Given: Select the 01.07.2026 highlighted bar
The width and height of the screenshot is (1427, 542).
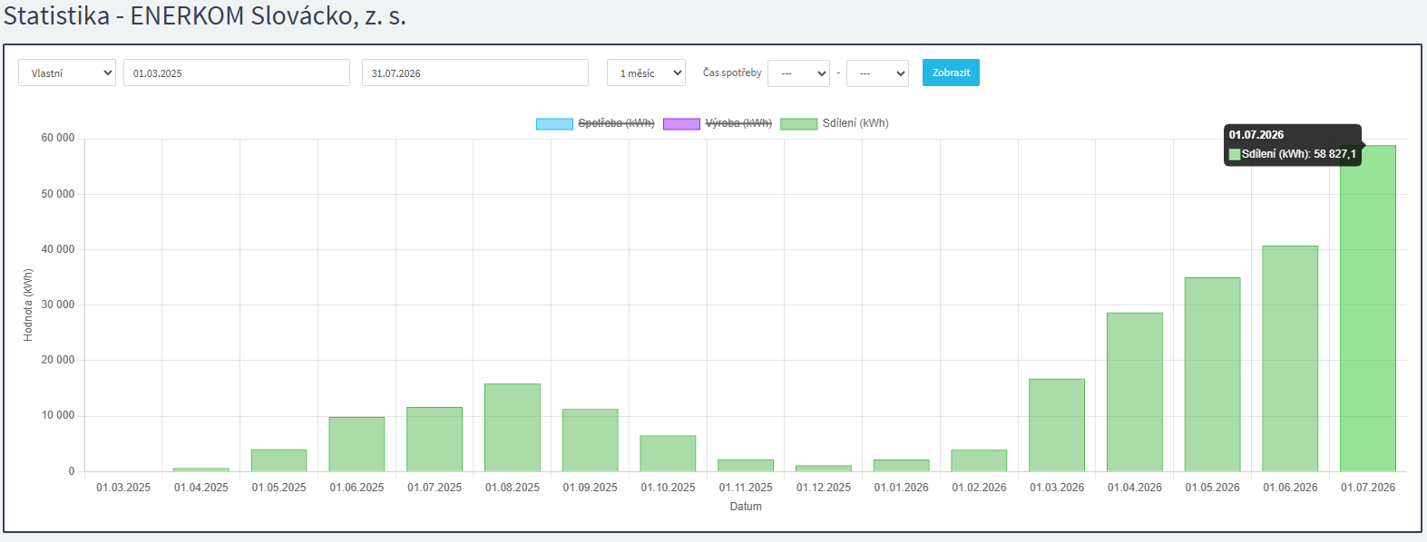Looking at the screenshot, I should [1368, 308].
